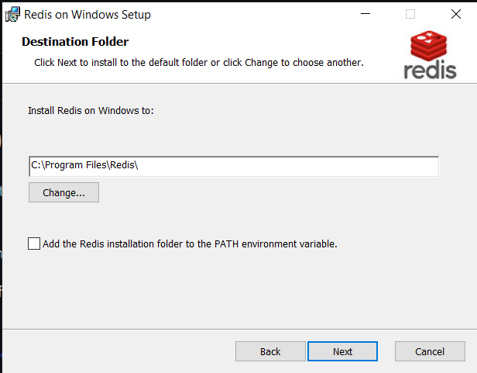Click 'Install Redis on Windows to:' label
This screenshot has height=373, width=477.
[x=91, y=110]
